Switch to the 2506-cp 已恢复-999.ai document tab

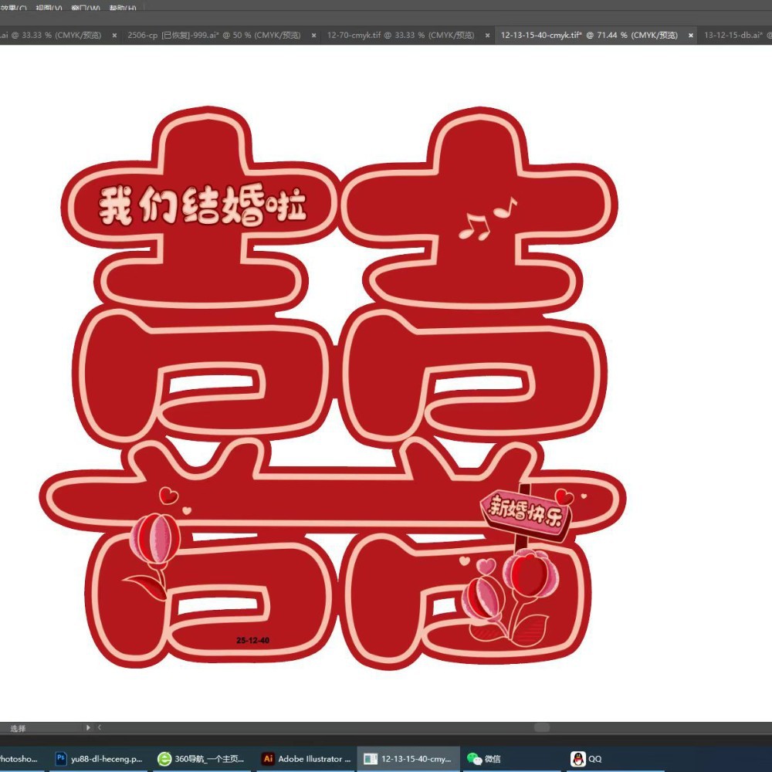(214, 35)
